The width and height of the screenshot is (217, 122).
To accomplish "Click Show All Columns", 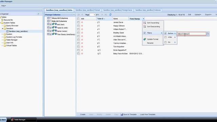I will tap(60, 18).
